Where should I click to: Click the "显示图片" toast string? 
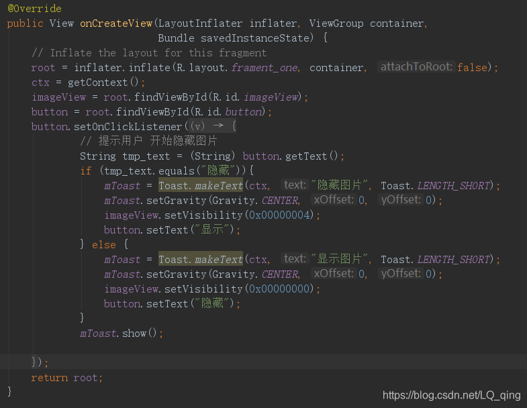(x=340, y=259)
